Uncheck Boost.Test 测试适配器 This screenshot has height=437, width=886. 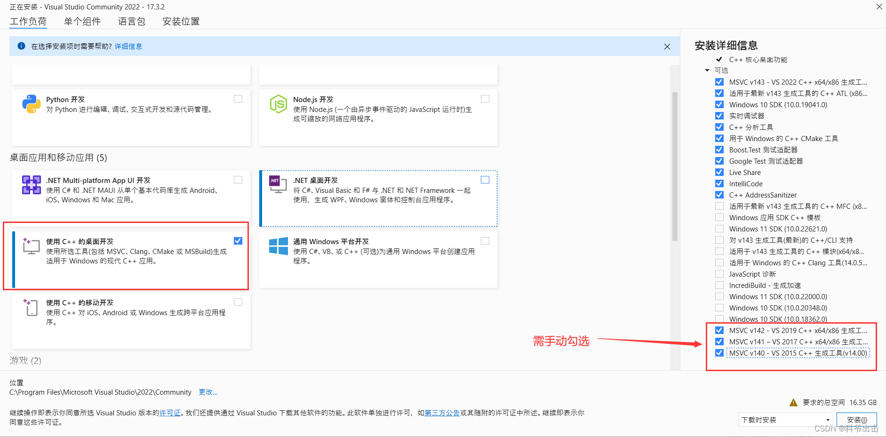(x=719, y=150)
